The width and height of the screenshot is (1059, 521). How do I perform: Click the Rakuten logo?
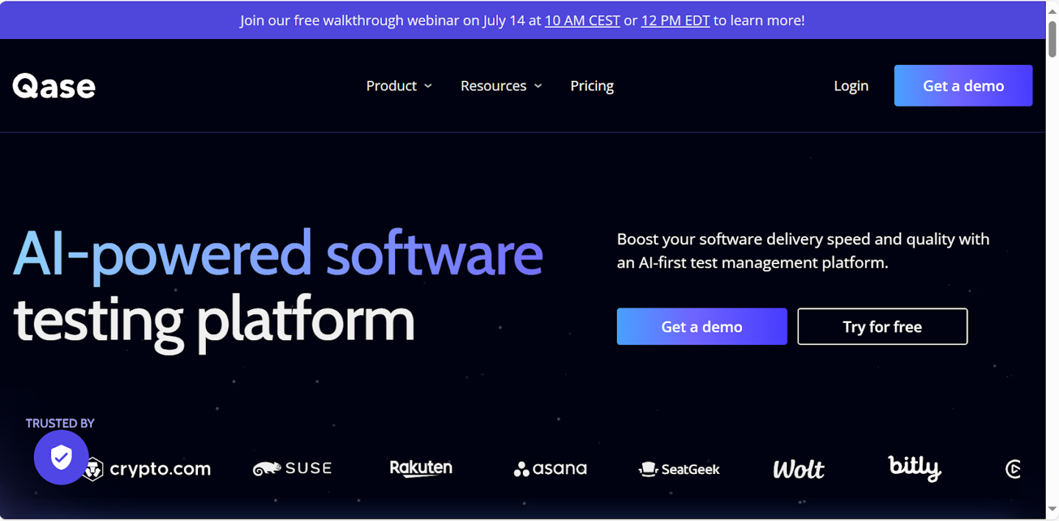[x=421, y=468]
